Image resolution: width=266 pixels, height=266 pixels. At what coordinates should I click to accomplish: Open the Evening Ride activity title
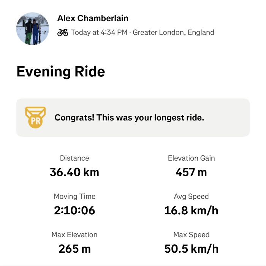(x=61, y=71)
